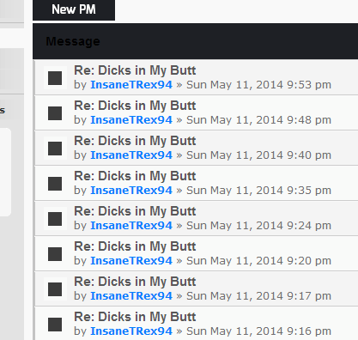Select the message icon for 9:53 pm
Viewport: 358px width, 340px height.
click(x=55, y=78)
